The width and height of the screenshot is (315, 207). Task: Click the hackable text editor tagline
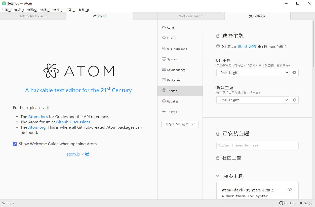click(78, 90)
